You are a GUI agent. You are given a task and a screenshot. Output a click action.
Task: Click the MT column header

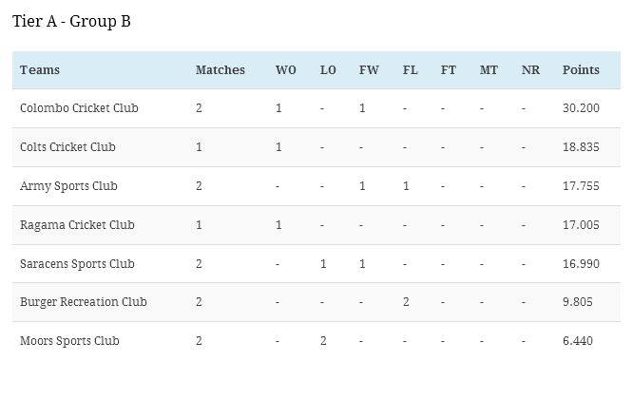click(488, 70)
